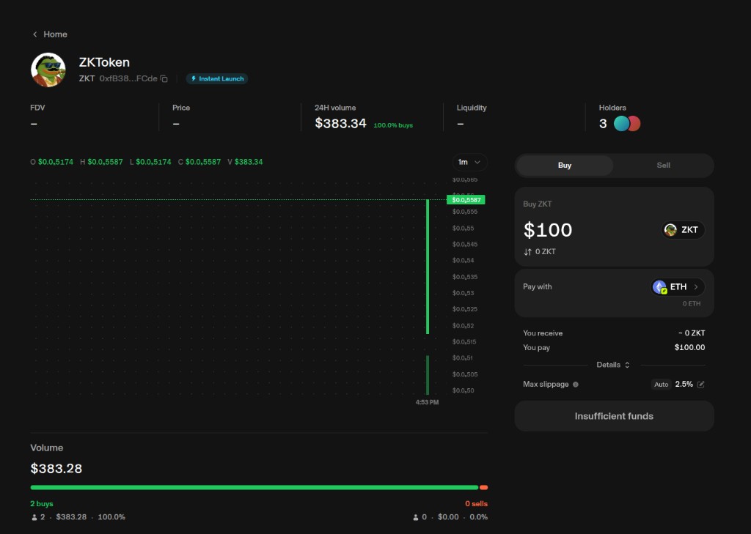Click the ZKT token selector chip
The image size is (751, 534).
point(683,230)
